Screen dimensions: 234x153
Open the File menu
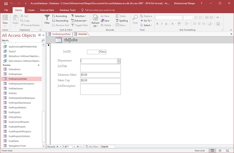6,10
